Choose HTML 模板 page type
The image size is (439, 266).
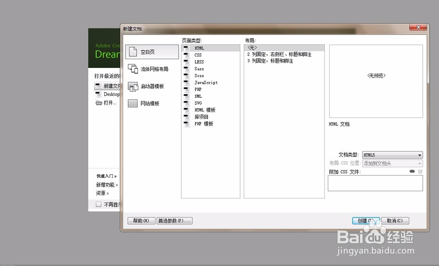click(x=211, y=110)
